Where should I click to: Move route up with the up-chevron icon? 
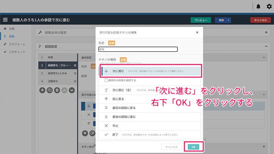[x=64, y=90]
